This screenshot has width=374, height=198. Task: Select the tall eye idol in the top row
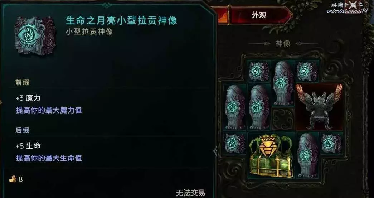pyautogui.click(x=283, y=83)
